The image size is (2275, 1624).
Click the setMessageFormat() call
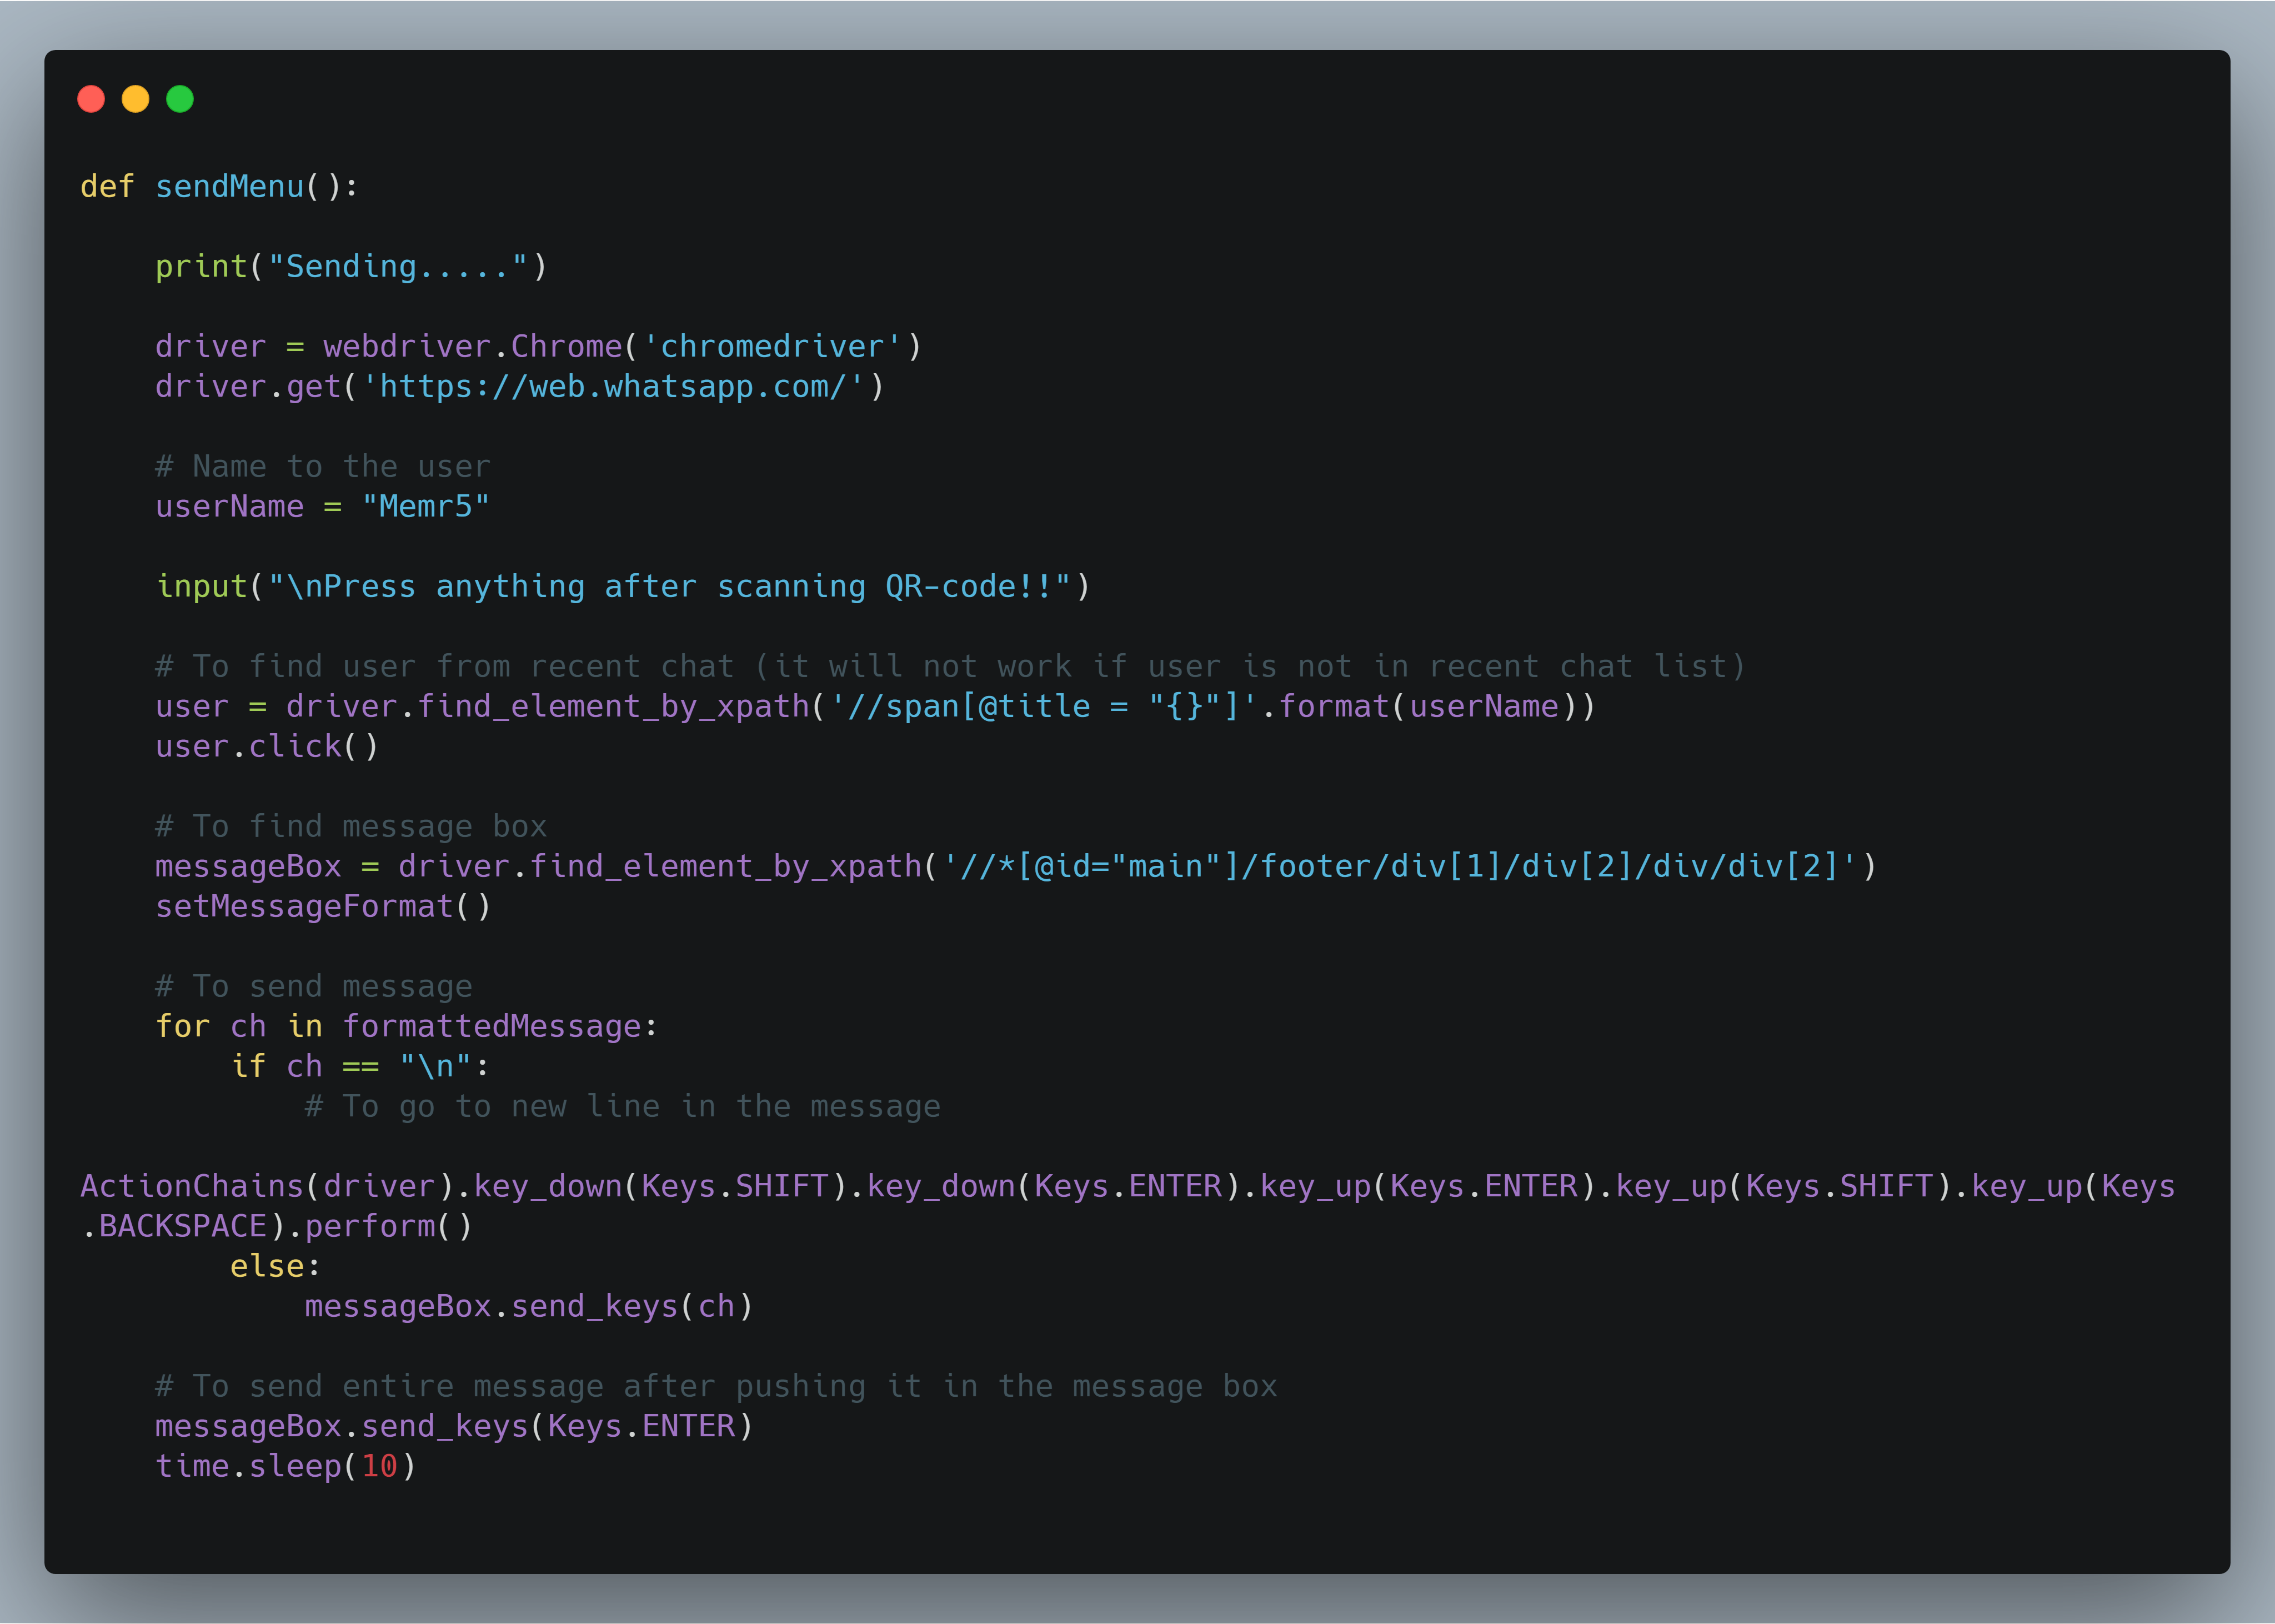click(323, 907)
